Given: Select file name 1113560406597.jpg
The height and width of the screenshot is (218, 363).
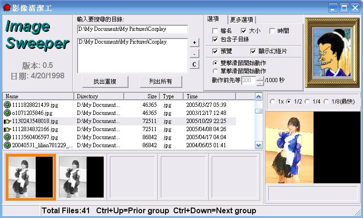Looking at the screenshot, I should [35, 137].
